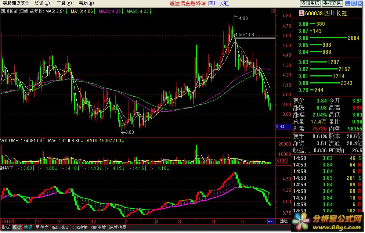
Task: Click the 委托交易 button
Action: pos(332,3)
